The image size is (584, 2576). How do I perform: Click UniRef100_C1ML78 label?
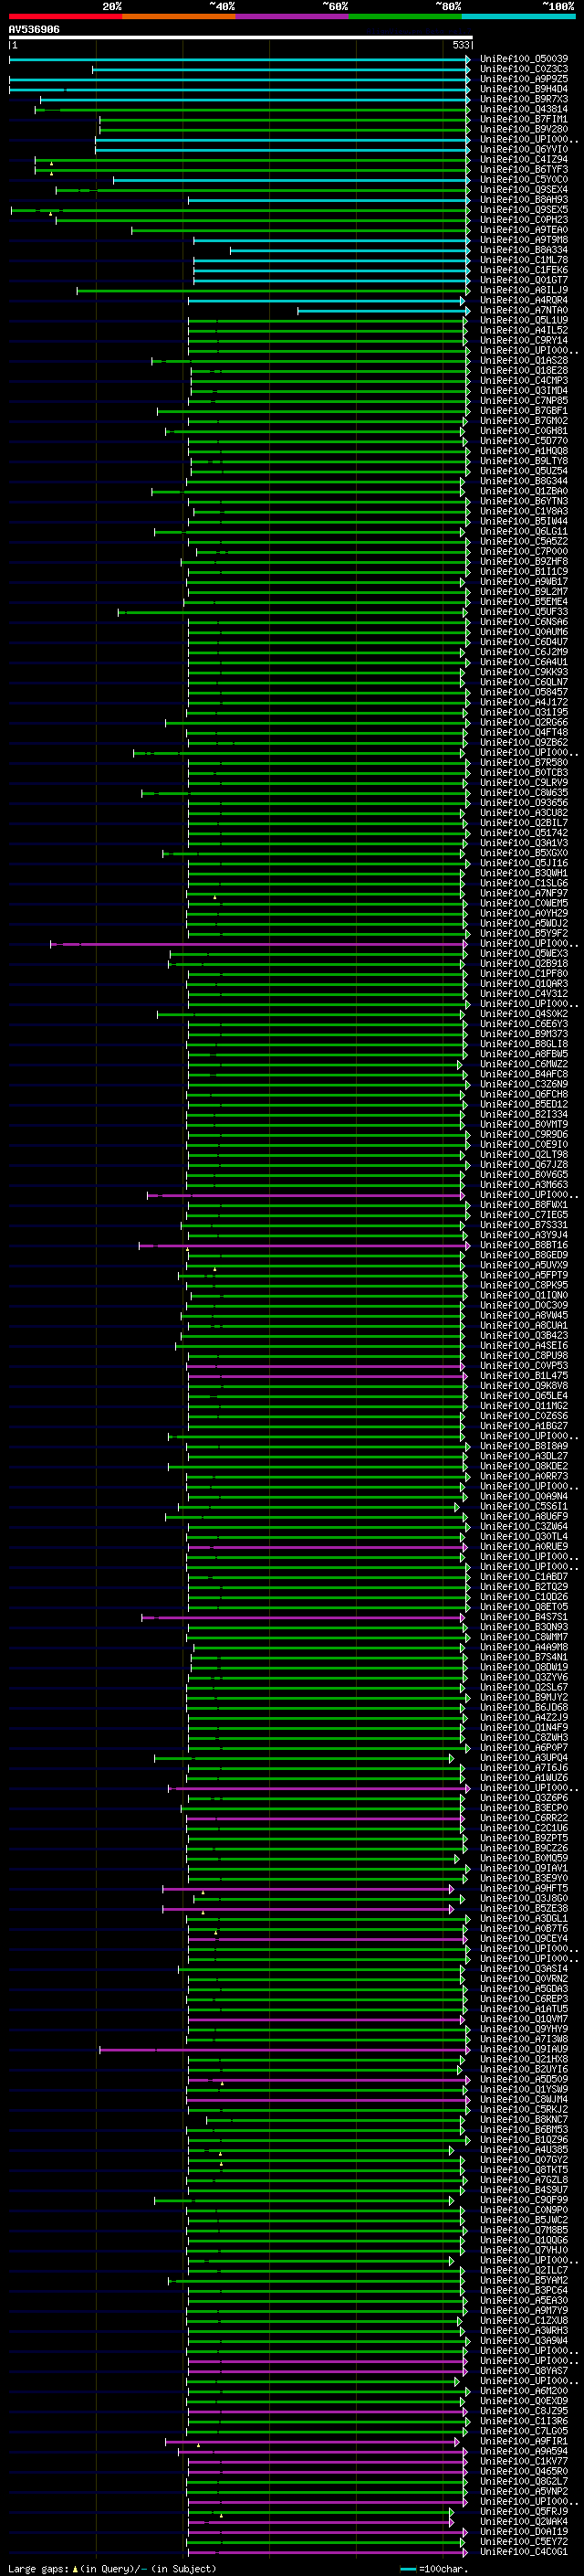(524, 260)
